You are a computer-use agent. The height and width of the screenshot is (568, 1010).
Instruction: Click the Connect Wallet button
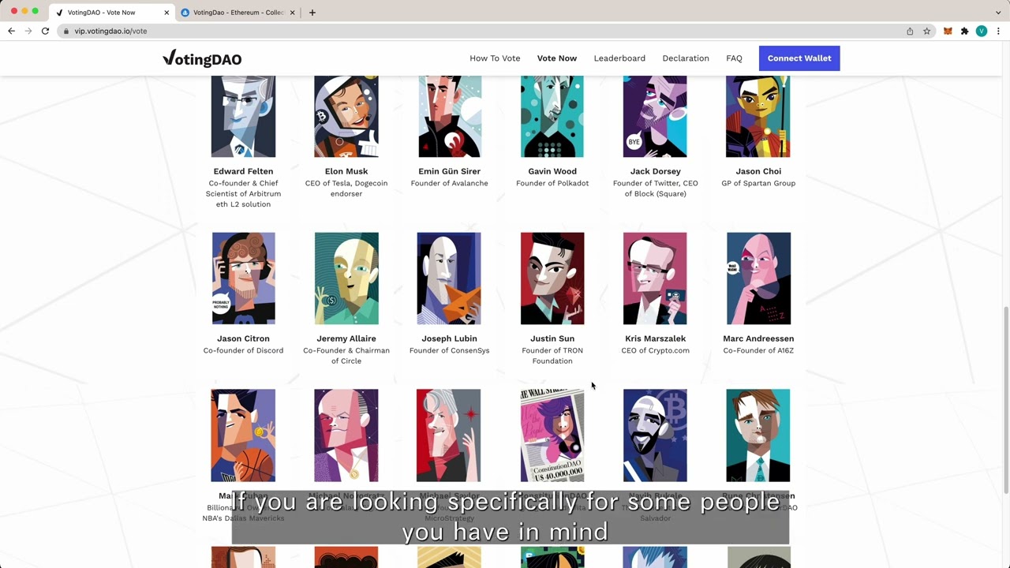[799, 58]
